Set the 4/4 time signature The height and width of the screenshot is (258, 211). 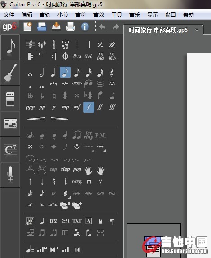tap(53, 44)
